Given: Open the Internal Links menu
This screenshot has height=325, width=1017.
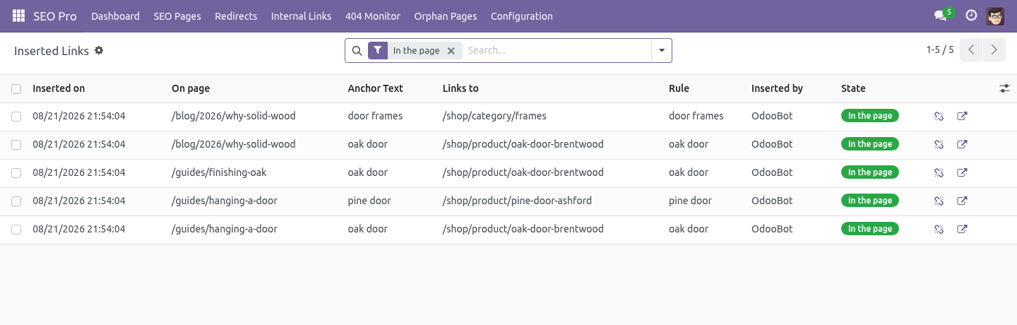Looking at the screenshot, I should (x=301, y=16).
